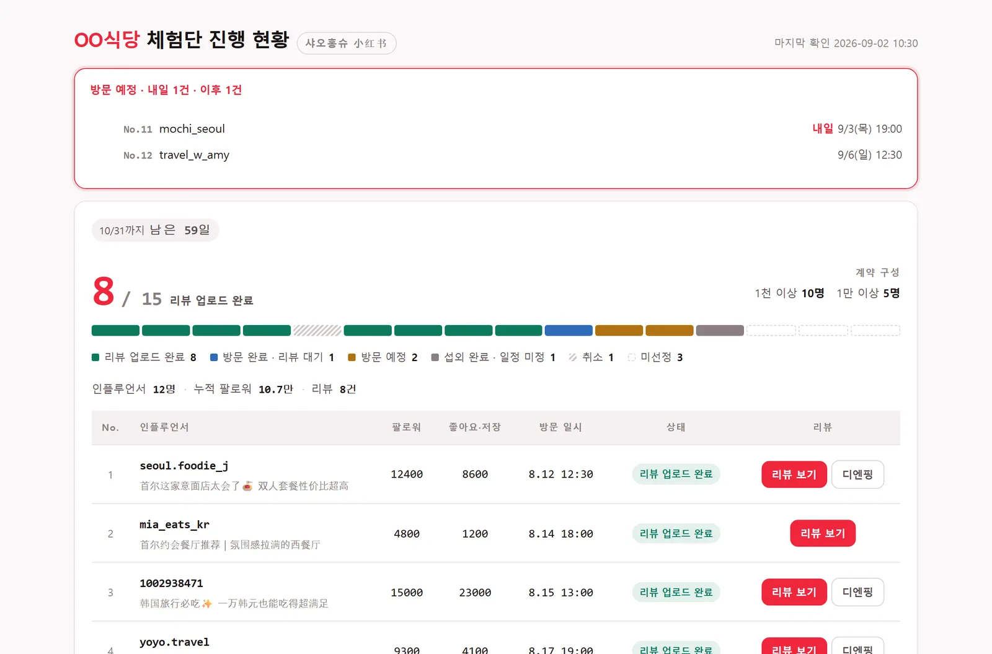Viewport: 992px width, 654px height.
Task: Open review for yoyo.travel
Action: pyautogui.click(x=794, y=647)
